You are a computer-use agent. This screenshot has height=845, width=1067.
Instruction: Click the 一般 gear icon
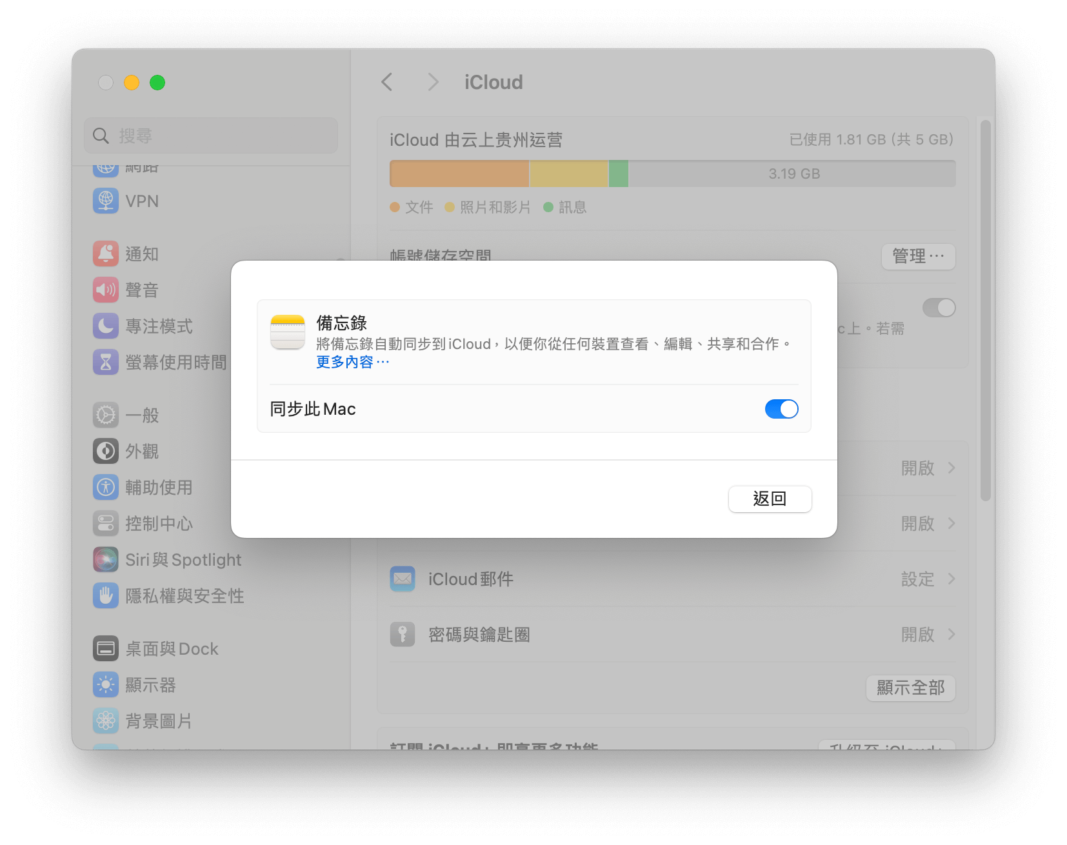106,415
